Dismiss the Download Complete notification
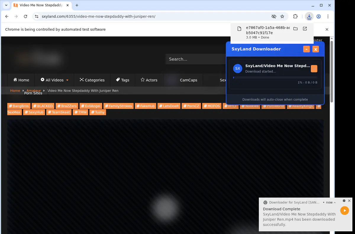This screenshot has width=355, height=234. point(349,201)
